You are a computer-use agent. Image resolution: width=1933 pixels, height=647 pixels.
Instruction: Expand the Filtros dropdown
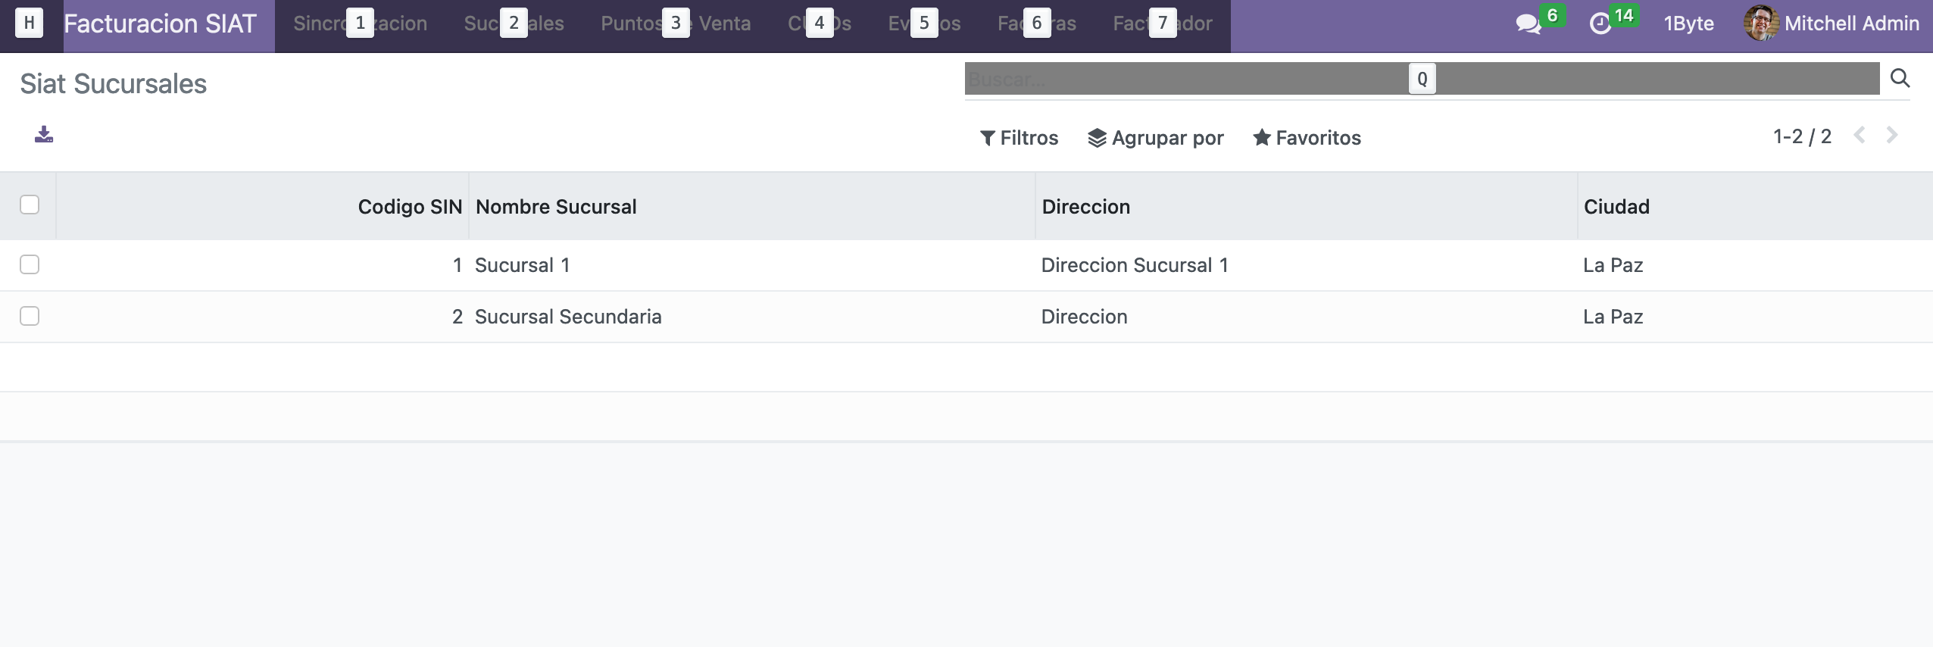click(x=1019, y=138)
